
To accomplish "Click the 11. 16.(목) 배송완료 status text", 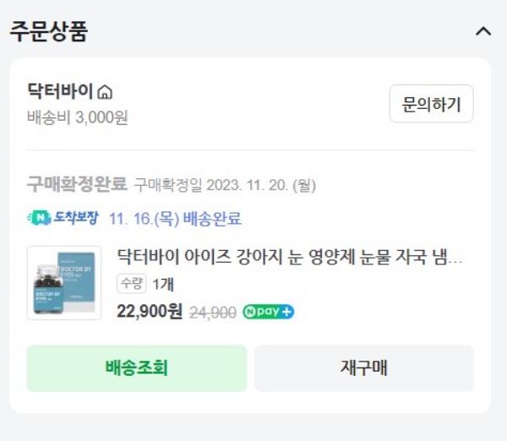I will [x=175, y=219].
